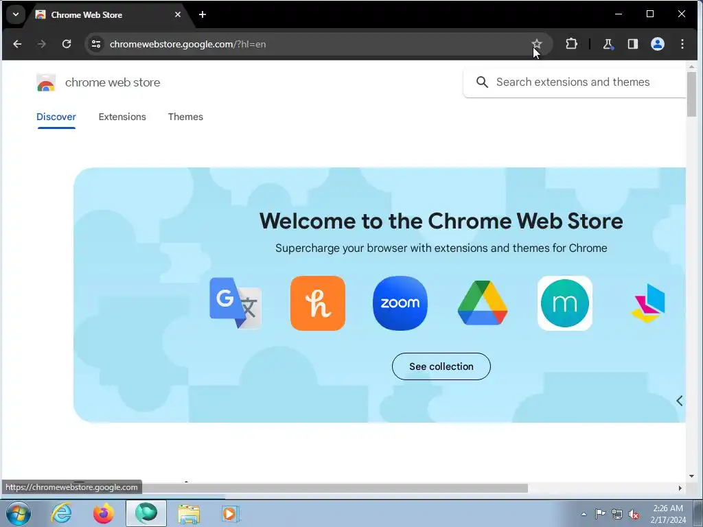Image resolution: width=703 pixels, height=527 pixels.
Task: Click the previous slide chevron on banner
Action: pyautogui.click(x=679, y=401)
